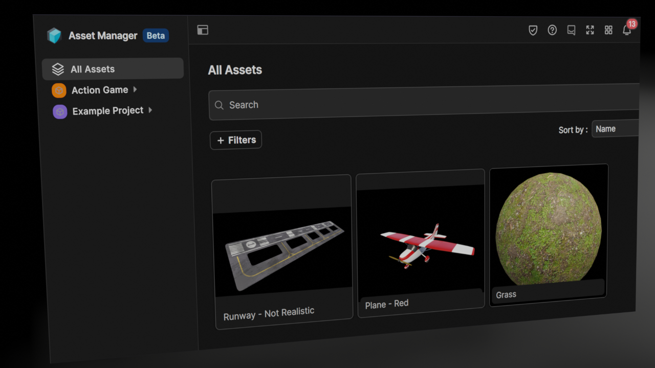Click the Beta badge
The width and height of the screenshot is (655, 368).
[x=156, y=36]
